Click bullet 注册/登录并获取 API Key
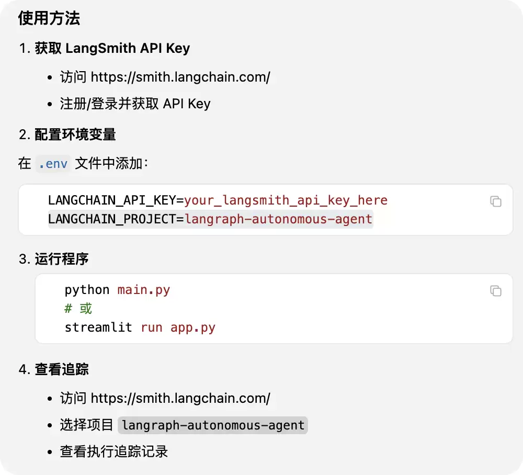This screenshot has width=523, height=475. [x=135, y=104]
